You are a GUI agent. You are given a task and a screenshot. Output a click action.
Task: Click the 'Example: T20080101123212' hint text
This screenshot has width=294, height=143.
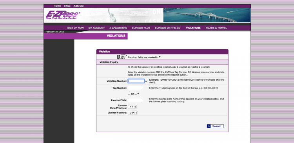pos(187,81)
